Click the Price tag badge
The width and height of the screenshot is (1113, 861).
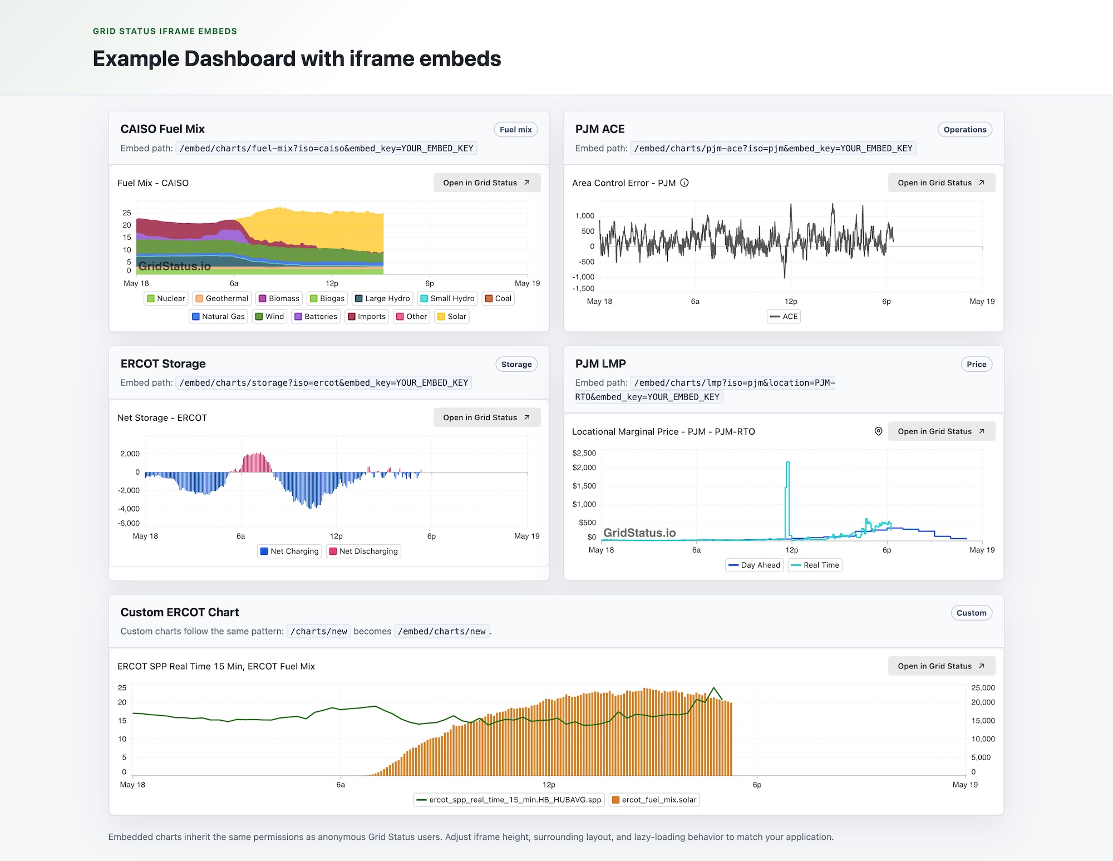(977, 365)
